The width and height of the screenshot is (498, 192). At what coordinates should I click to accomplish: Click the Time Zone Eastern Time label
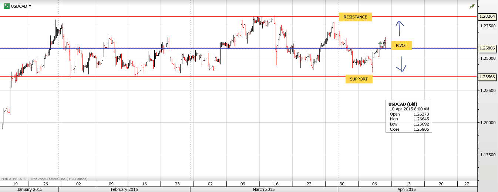pyautogui.click(x=59, y=179)
